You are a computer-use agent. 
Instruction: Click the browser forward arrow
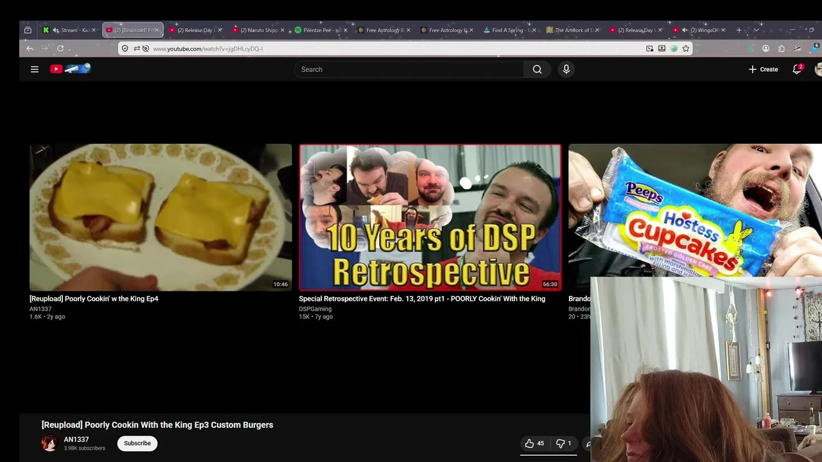click(x=45, y=48)
